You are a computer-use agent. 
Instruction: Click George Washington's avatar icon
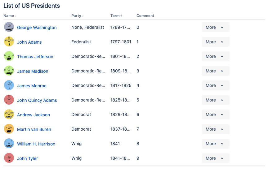9,27
